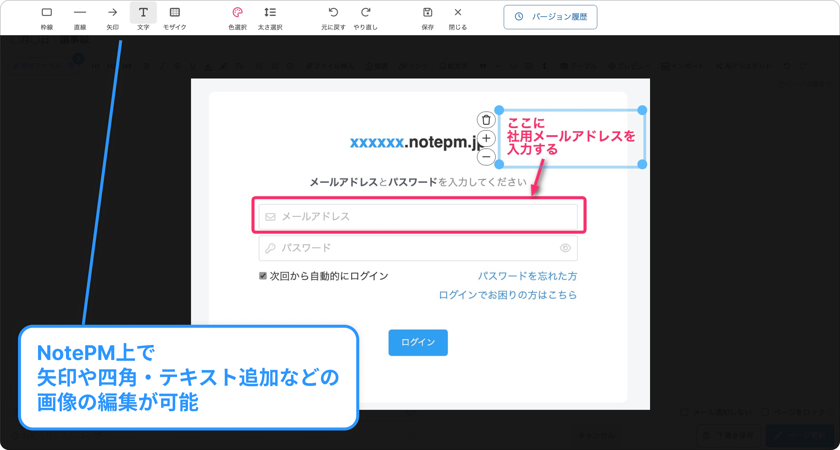840x450 pixels.
Task: Delete selected text box with trash icon
Action: [486, 120]
